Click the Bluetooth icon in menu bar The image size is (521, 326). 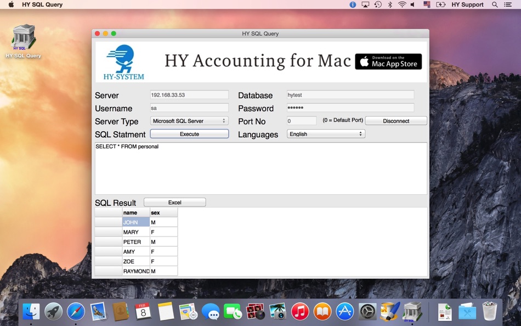390,4
